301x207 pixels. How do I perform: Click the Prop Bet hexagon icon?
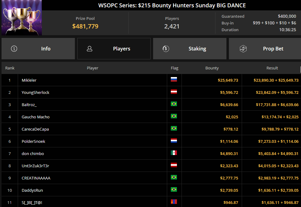click(x=243, y=49)
